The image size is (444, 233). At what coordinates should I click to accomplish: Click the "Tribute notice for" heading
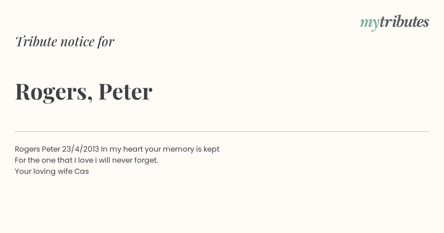tap(64, 41)
